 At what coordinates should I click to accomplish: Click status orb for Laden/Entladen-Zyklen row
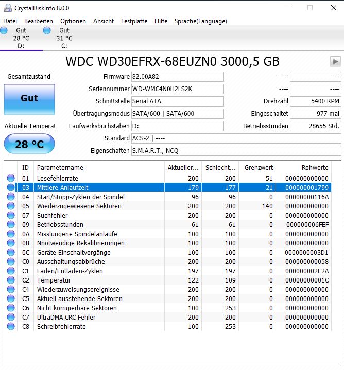(11, 271)
